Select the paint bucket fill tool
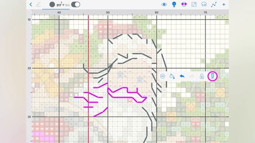The height and width of the screenshot is (143, 255). tap(172, 76)
